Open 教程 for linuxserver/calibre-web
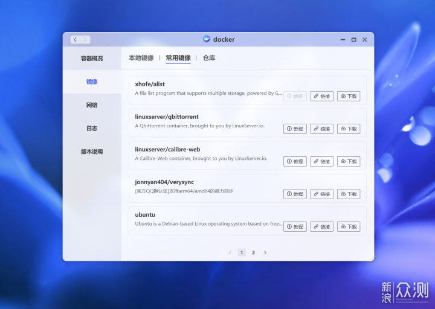The height and width of the screenshot is (309, 435). click(295, 161)
